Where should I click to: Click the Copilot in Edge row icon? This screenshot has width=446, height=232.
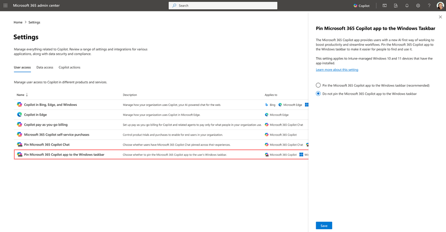19,115
